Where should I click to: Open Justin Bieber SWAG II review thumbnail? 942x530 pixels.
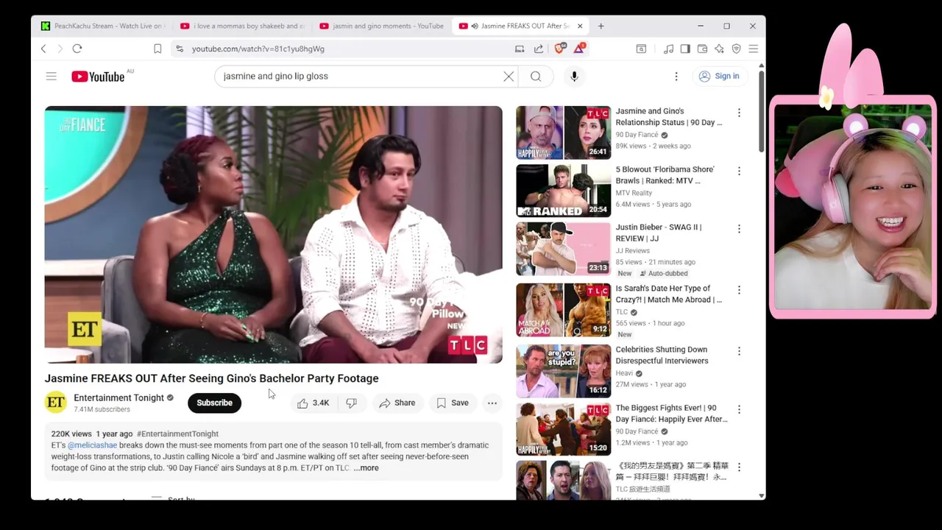pyautogui.click(x=563, y=249)
